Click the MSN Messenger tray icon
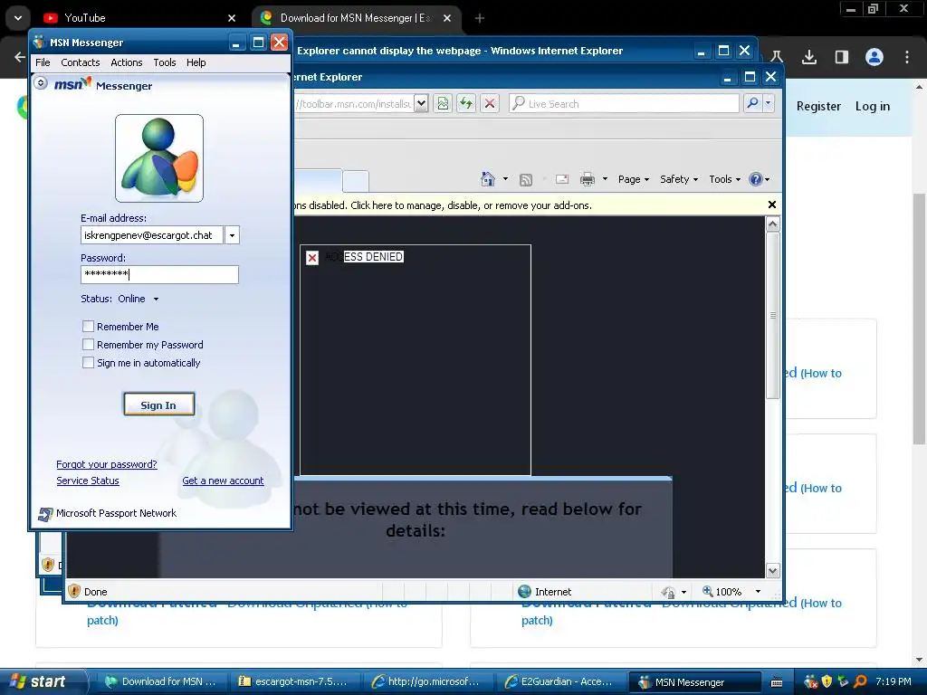Image resolution: width=927 pixels, height=695 pixels. click(x=810, y=681)
